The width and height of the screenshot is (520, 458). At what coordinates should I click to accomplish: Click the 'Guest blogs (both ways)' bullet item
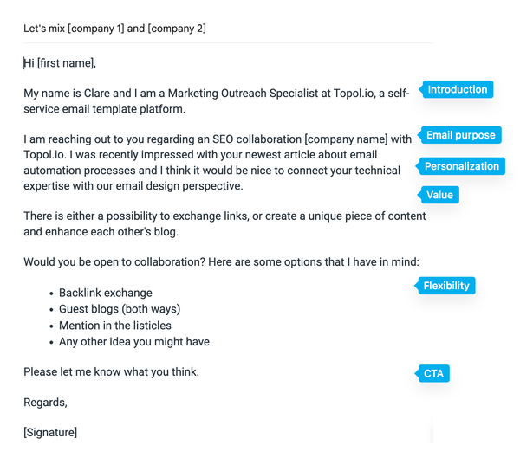tap(120, 309)
